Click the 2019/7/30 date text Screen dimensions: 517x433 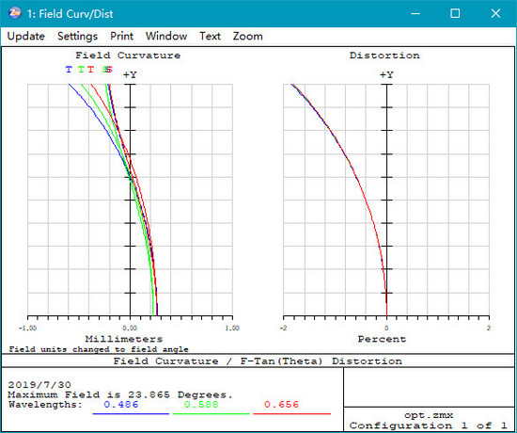pyautogui.click(x=39, y=385)
